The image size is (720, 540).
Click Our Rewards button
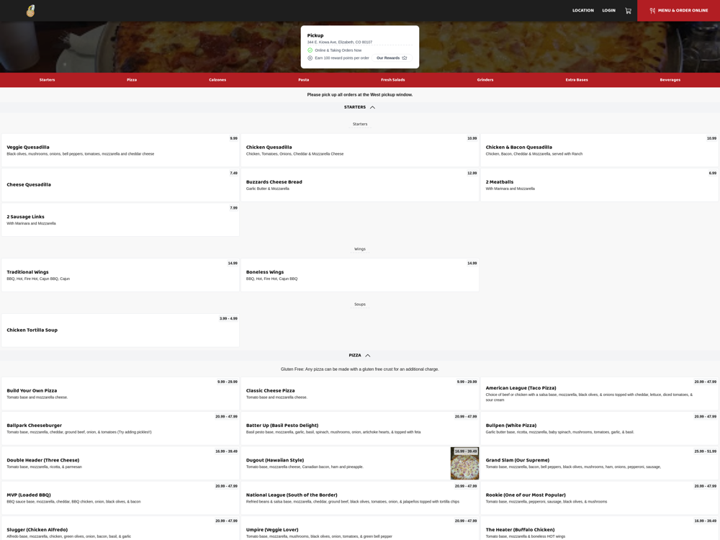(x=392, y=58)
